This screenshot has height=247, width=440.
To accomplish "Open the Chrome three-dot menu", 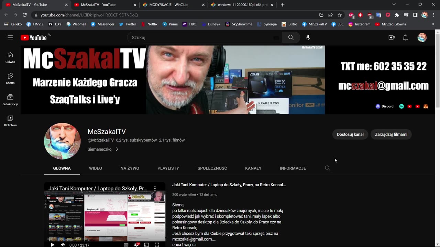I will 433,15.
